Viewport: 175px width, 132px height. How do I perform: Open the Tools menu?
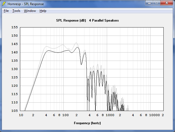(x=16, y=11)
